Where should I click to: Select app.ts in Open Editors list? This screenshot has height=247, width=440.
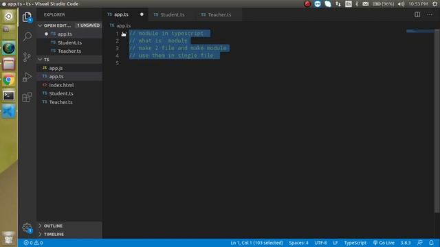point(69,34)
